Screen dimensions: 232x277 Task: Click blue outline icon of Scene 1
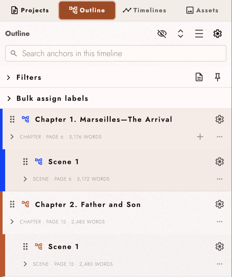point(39,162)
